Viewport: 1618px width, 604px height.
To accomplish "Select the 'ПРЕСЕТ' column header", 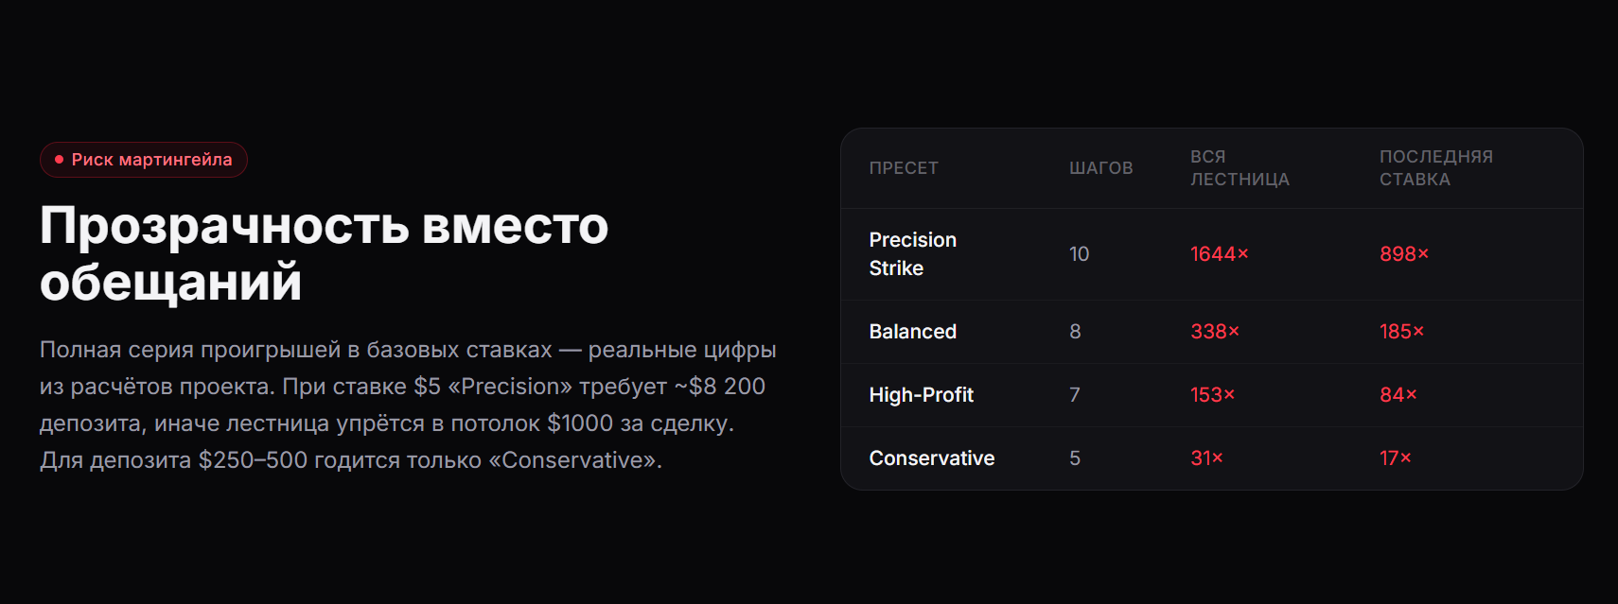I will tap(904, 168).
